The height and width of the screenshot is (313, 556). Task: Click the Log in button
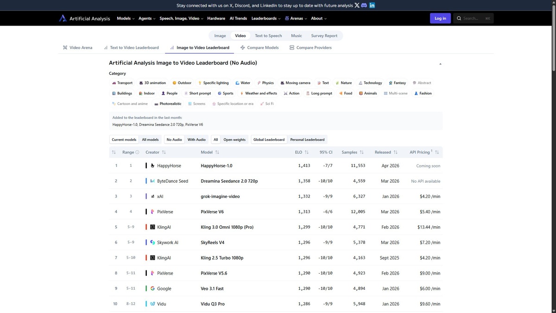tap(440, 19)
